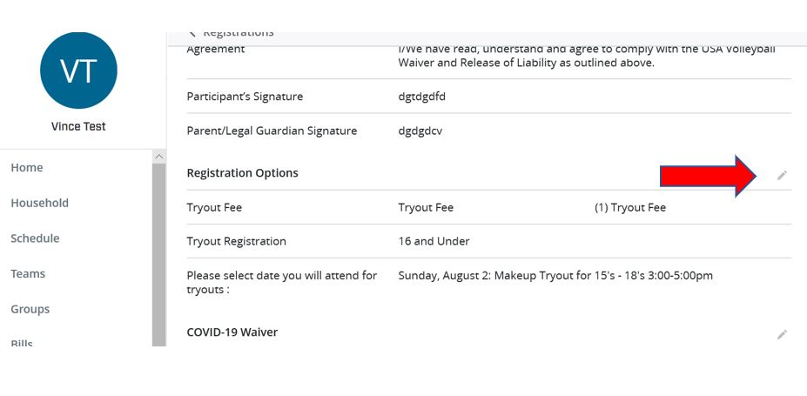Select the Registration Options heading

pos(242,173)
